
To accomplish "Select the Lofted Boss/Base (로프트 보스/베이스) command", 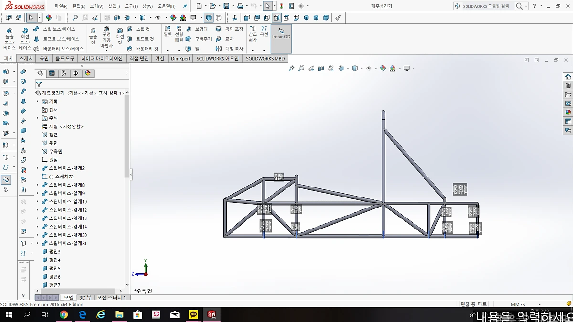I will [x=56, y=39].
